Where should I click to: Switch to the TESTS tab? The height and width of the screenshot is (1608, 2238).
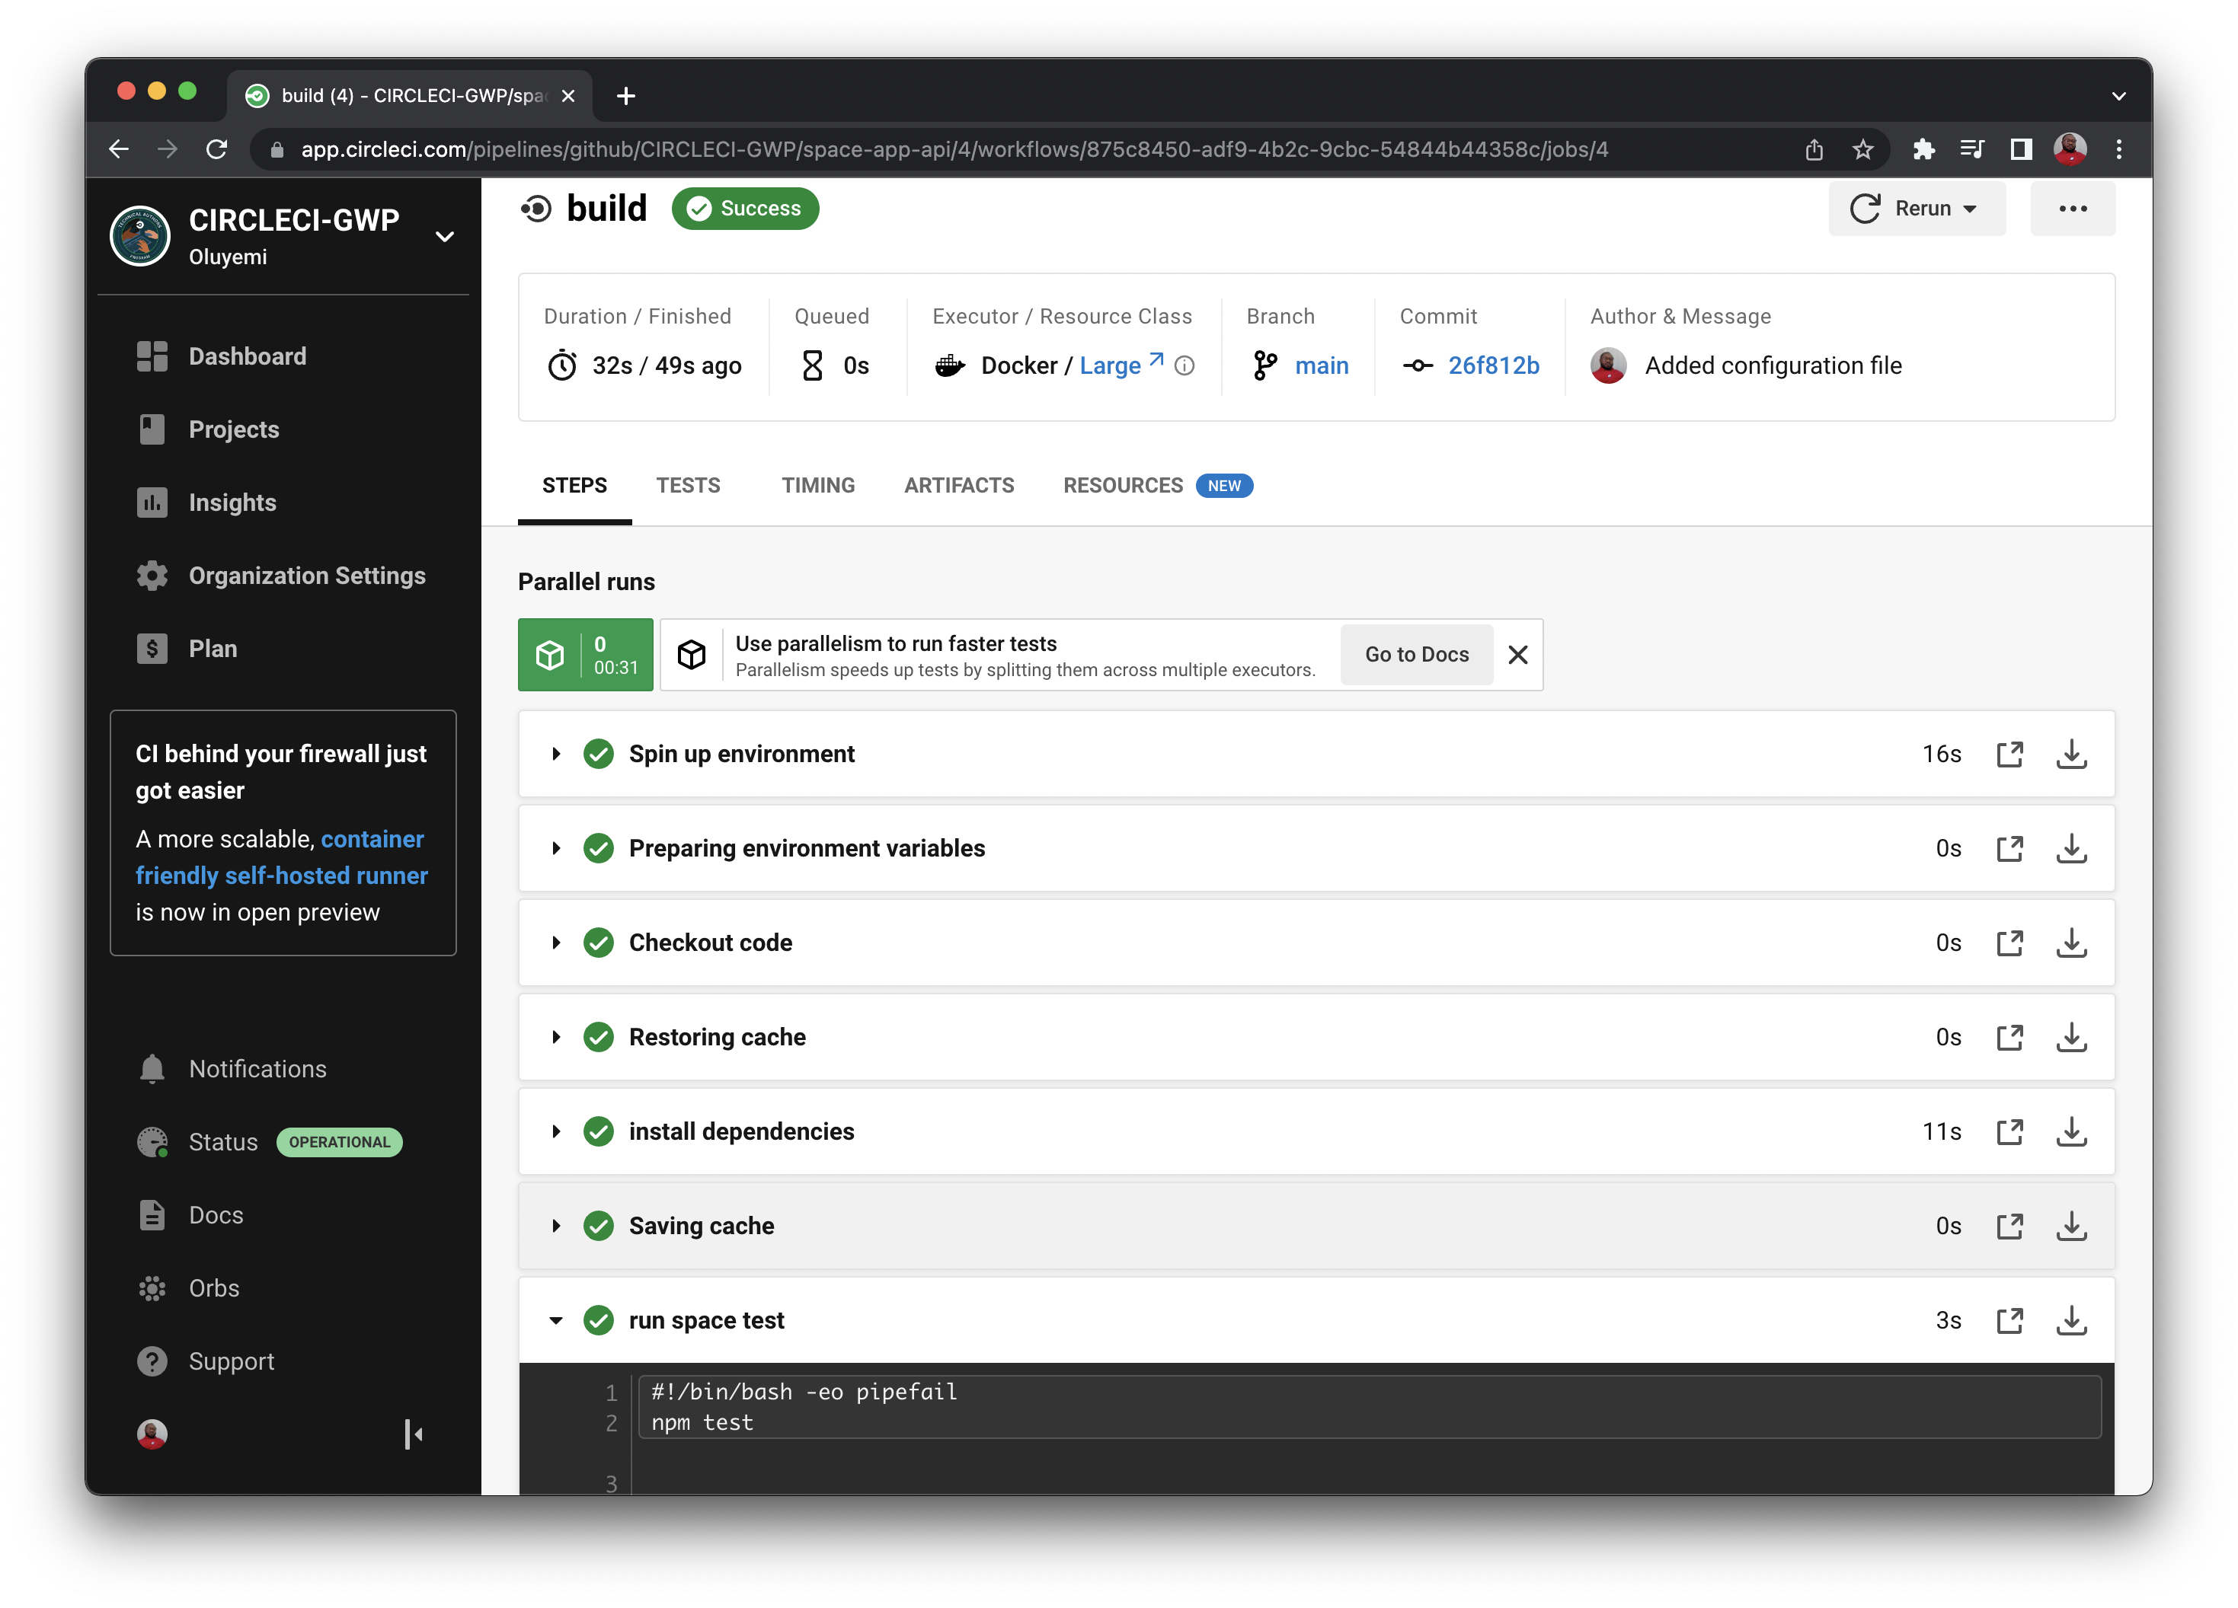pos(688,485)
